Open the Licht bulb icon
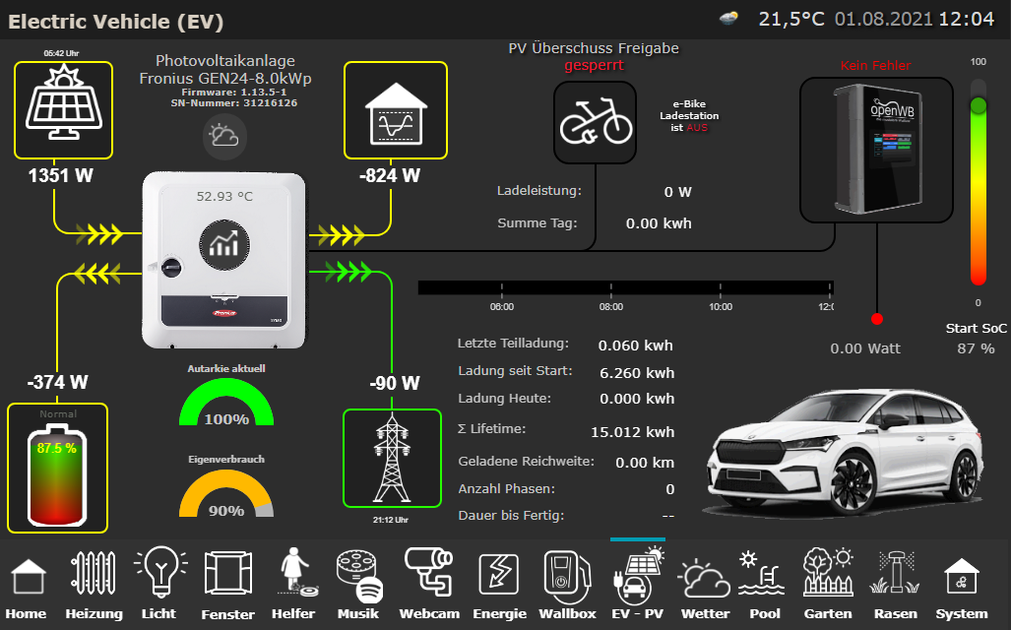Viewport: 1011px width, 630px height. [160, 571]
